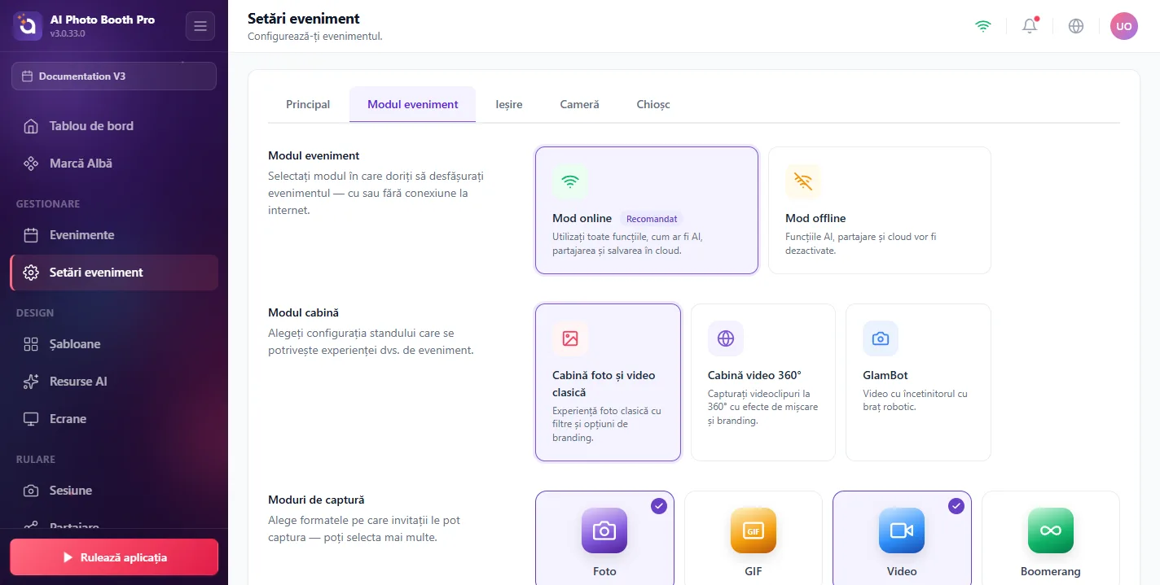Click the gear icon for Setări eveniment
Image resolution: width=1160 pixels, height=585 pixels.
click(31, 273)
